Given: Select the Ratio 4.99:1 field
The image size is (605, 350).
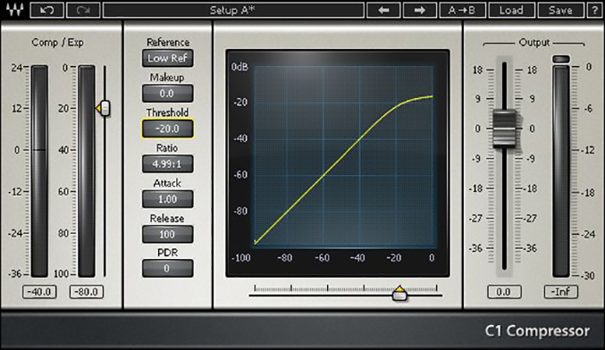Looking at the screenshot, I should click(x=167, y=163).
